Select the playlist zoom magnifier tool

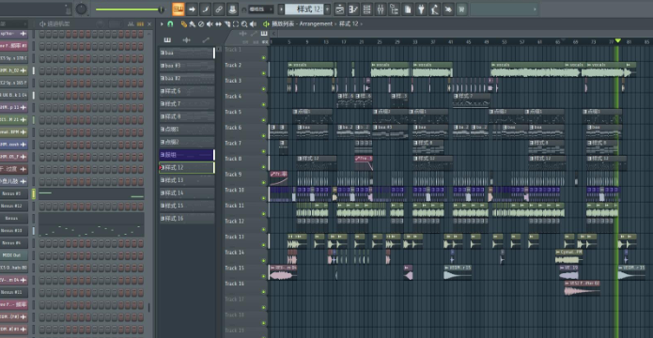pyautogui.click(x=244, y=24)
